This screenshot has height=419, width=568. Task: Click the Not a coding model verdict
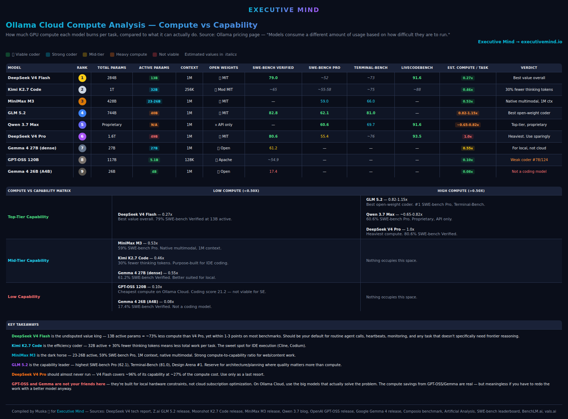pyautogui.click(x=529, y=172)
